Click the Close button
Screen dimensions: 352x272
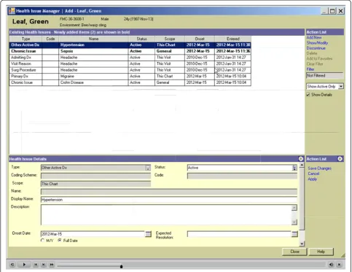294,252
